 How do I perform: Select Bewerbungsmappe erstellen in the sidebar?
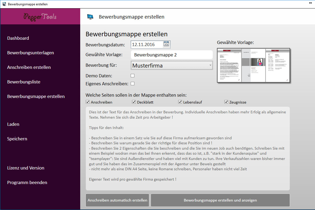[x=36, y=96]
